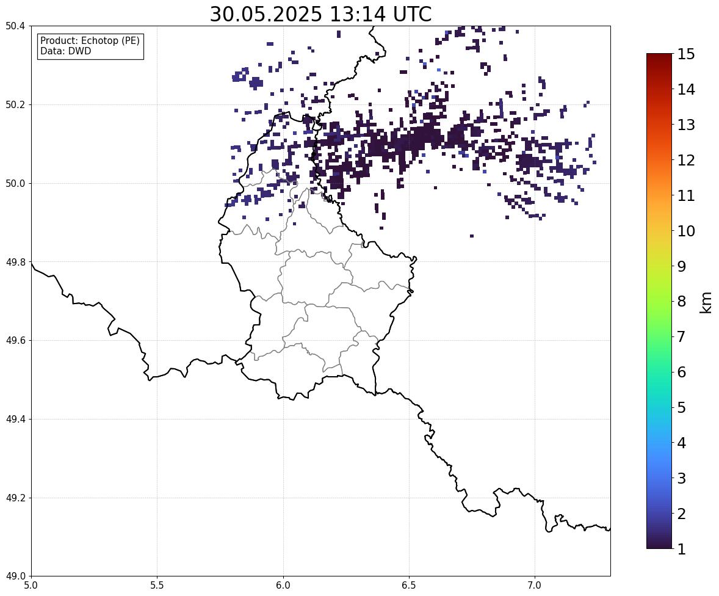Click the longitude axis label '5.0'
This screenshot has height=596, width=719.
coord(31,586)
